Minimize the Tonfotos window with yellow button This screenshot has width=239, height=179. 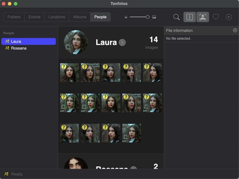[10, 4]
